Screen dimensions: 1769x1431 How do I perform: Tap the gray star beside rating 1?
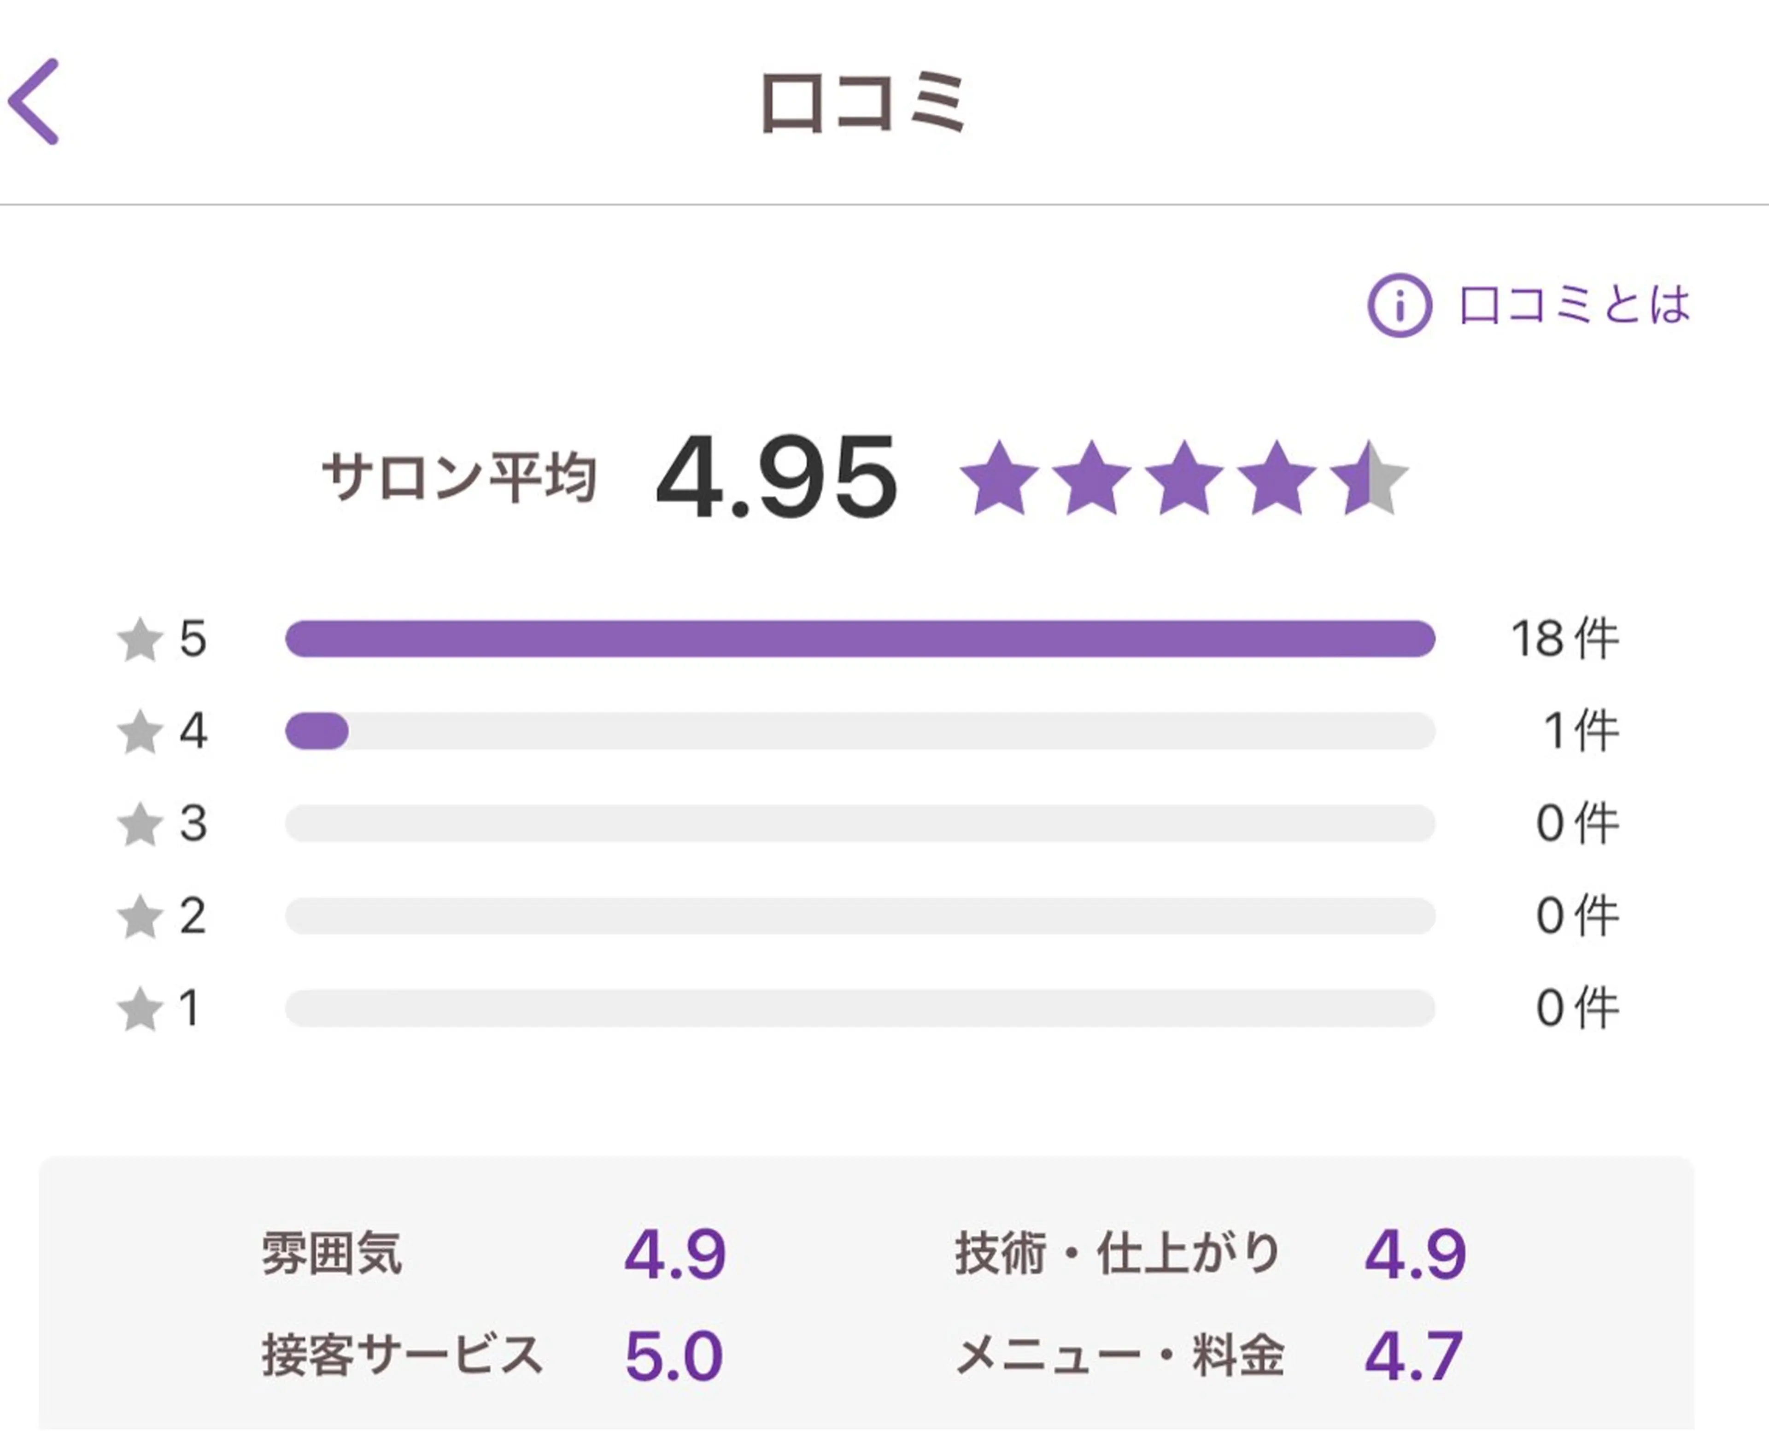(x=139, y=1009)
